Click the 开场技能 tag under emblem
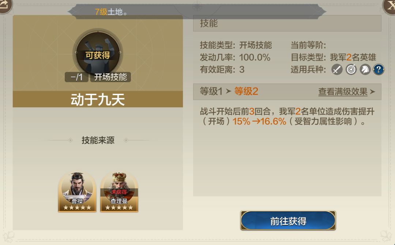 [x=110, y=77]
